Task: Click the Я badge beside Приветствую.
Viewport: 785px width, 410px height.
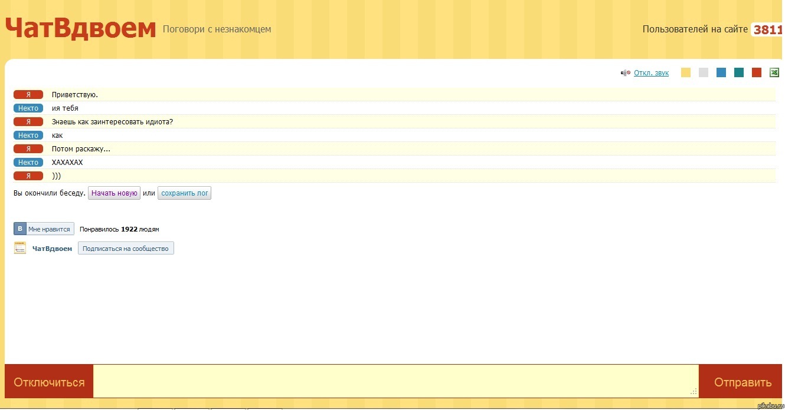Action: [28, 95]
